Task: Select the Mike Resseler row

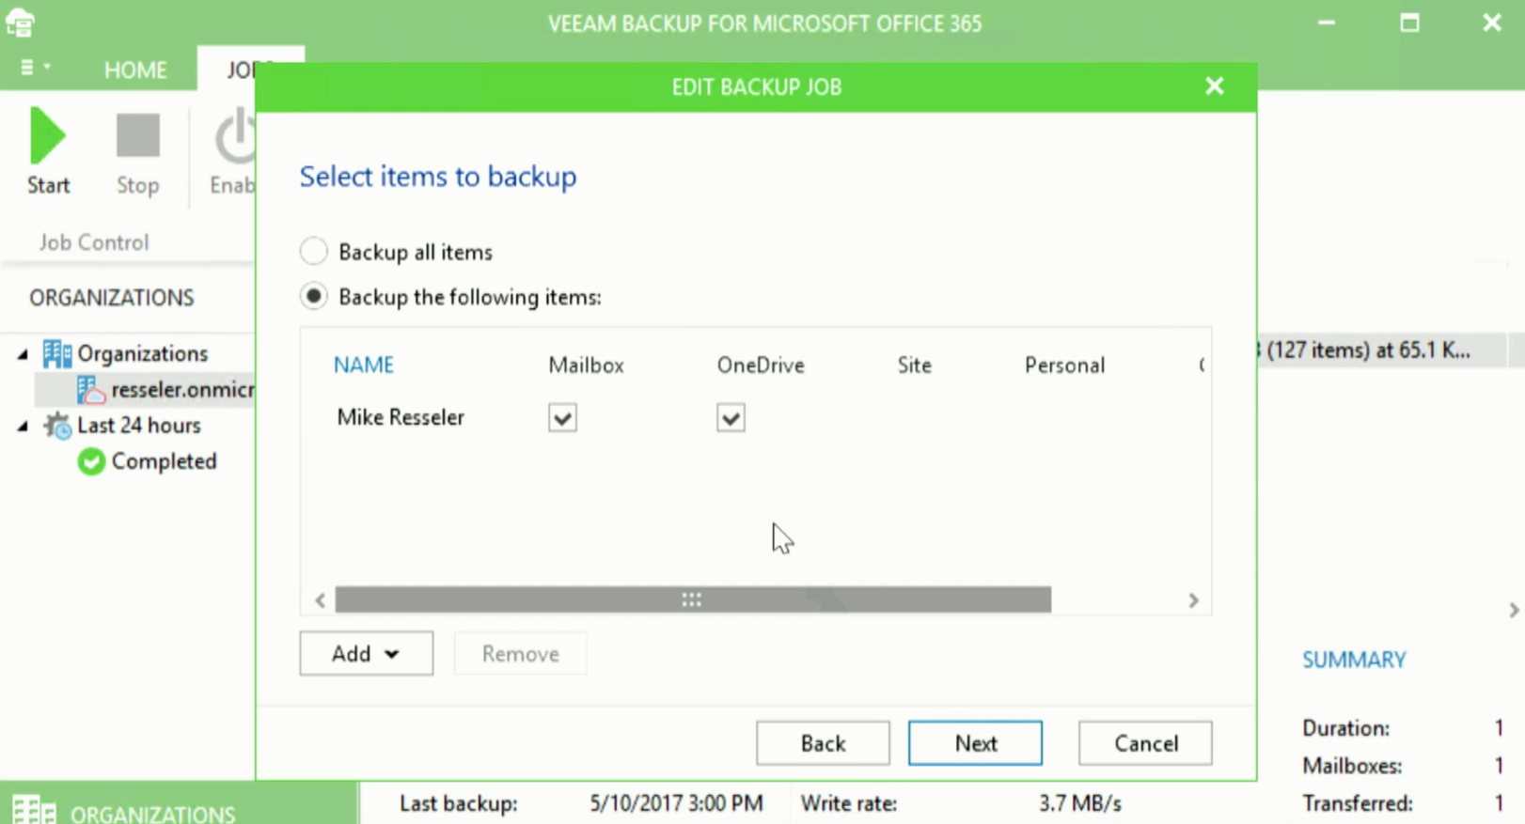Action: tap(755, 417)
